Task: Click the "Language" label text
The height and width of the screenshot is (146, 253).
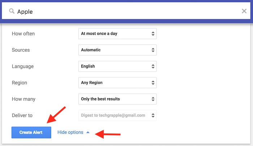Action: tap(23, 66)
